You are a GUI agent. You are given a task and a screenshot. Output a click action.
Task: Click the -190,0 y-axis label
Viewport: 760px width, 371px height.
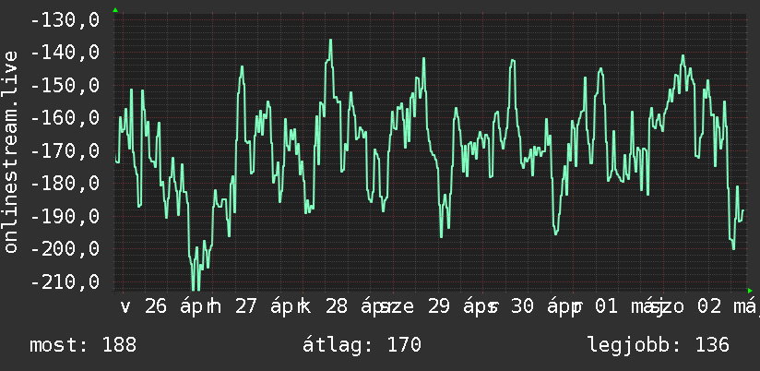click(x=65, y=216)
